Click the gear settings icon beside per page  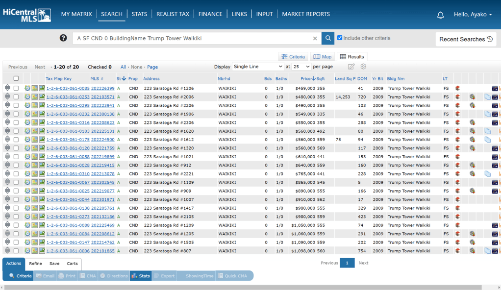(363, 67)
